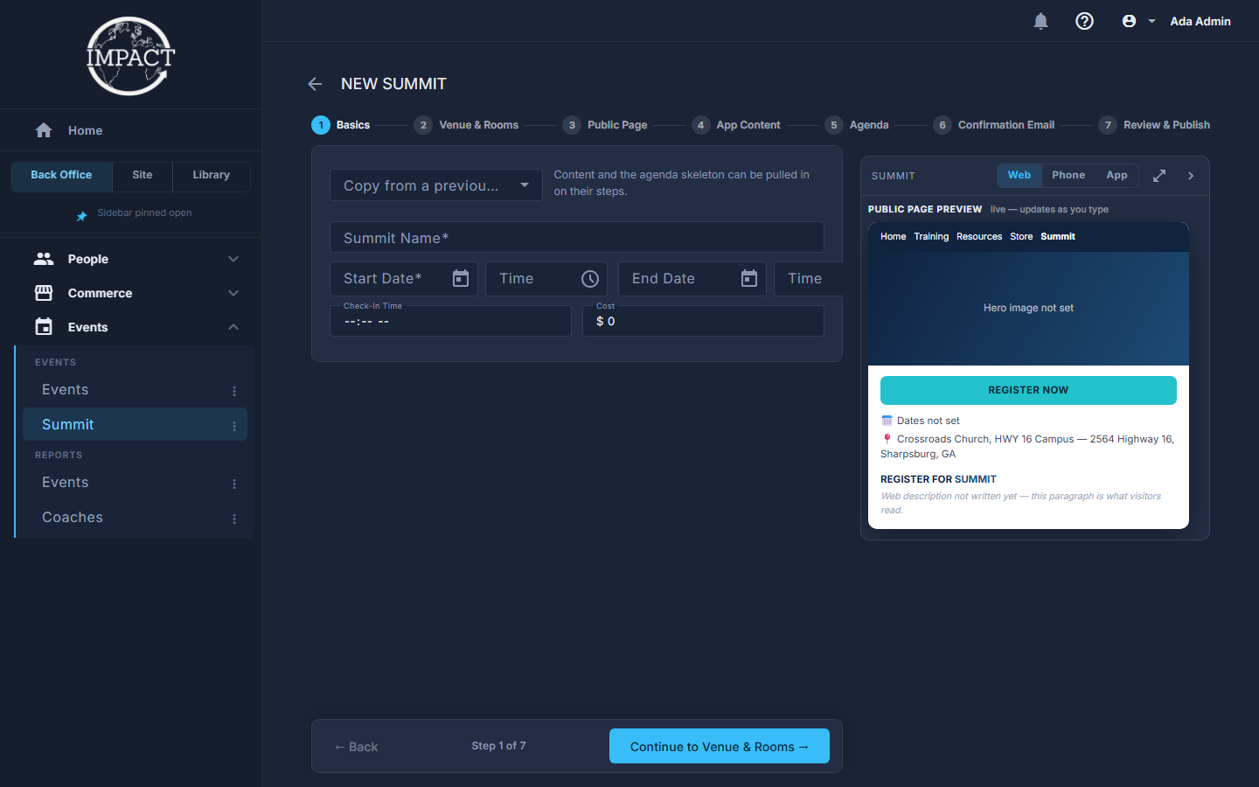Image resolution: width=1259 pixels, height=787 pixels.
Task: Open the help question mark icon
Action: click(1084, 21)
